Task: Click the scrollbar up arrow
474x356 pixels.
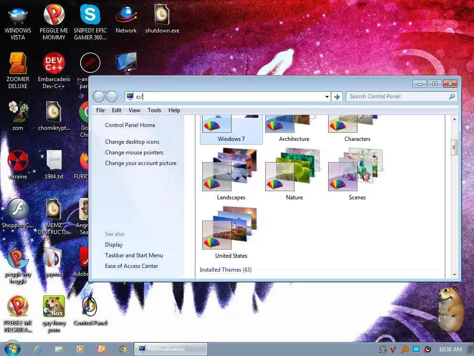Action: click(455, 119)
